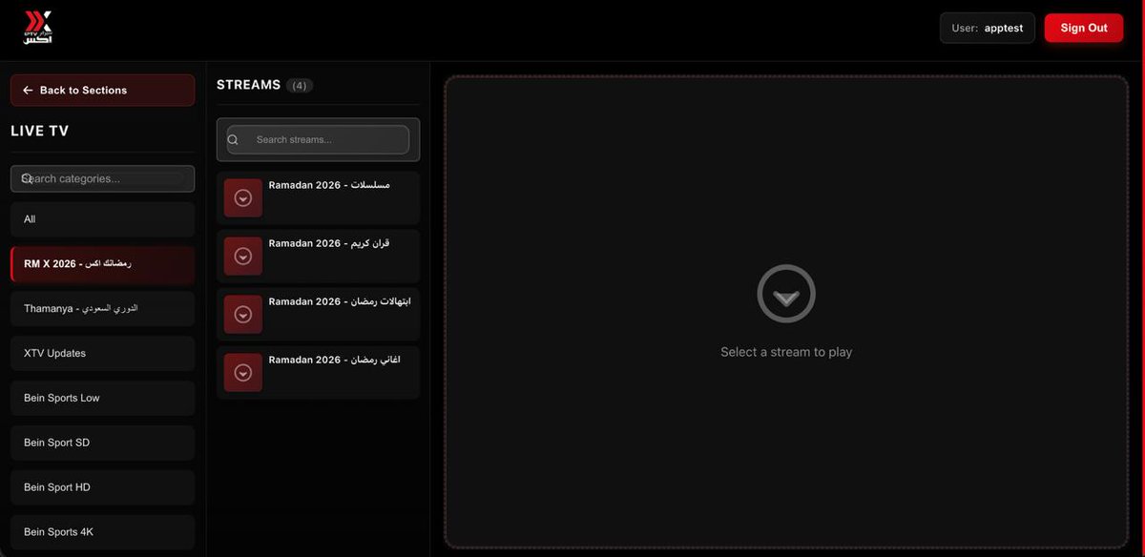The image size is (1145, 557).
Task: Click the stream icon for Ramadan 2026 مسلسلات
Action: click(243, 197)
